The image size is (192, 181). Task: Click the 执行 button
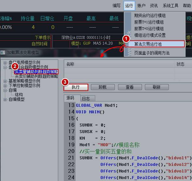click(x=76, y=87)
